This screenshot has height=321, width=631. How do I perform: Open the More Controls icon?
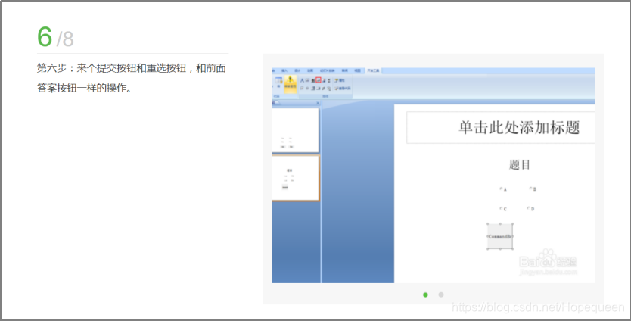click(x=329, y=89)
